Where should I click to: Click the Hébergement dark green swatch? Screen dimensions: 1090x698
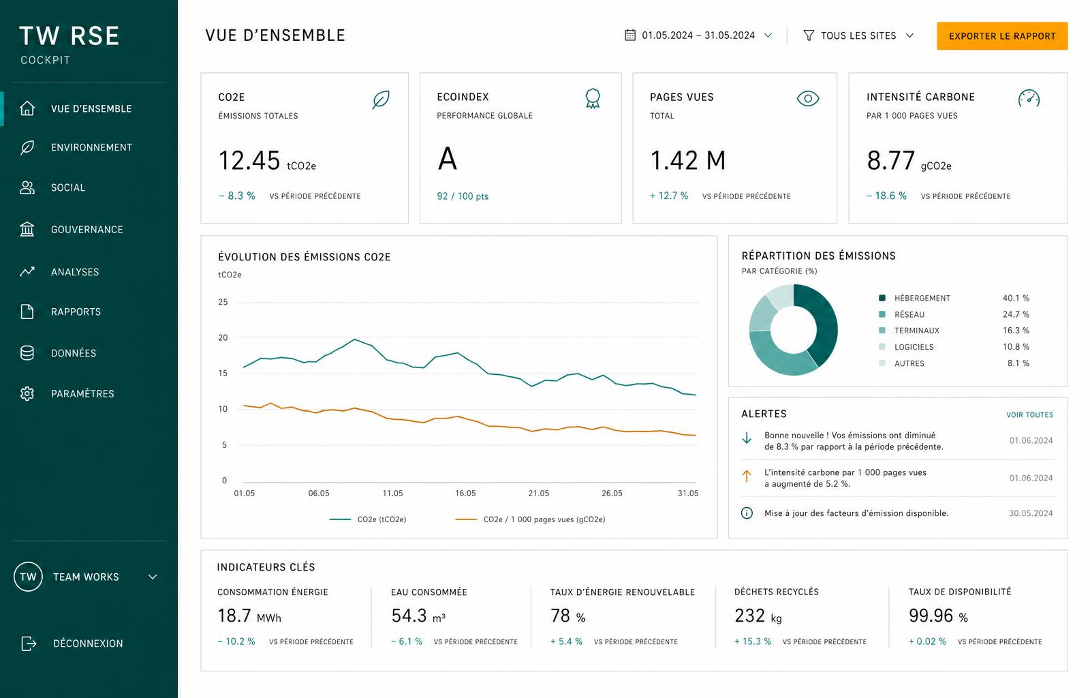(882, 298)
